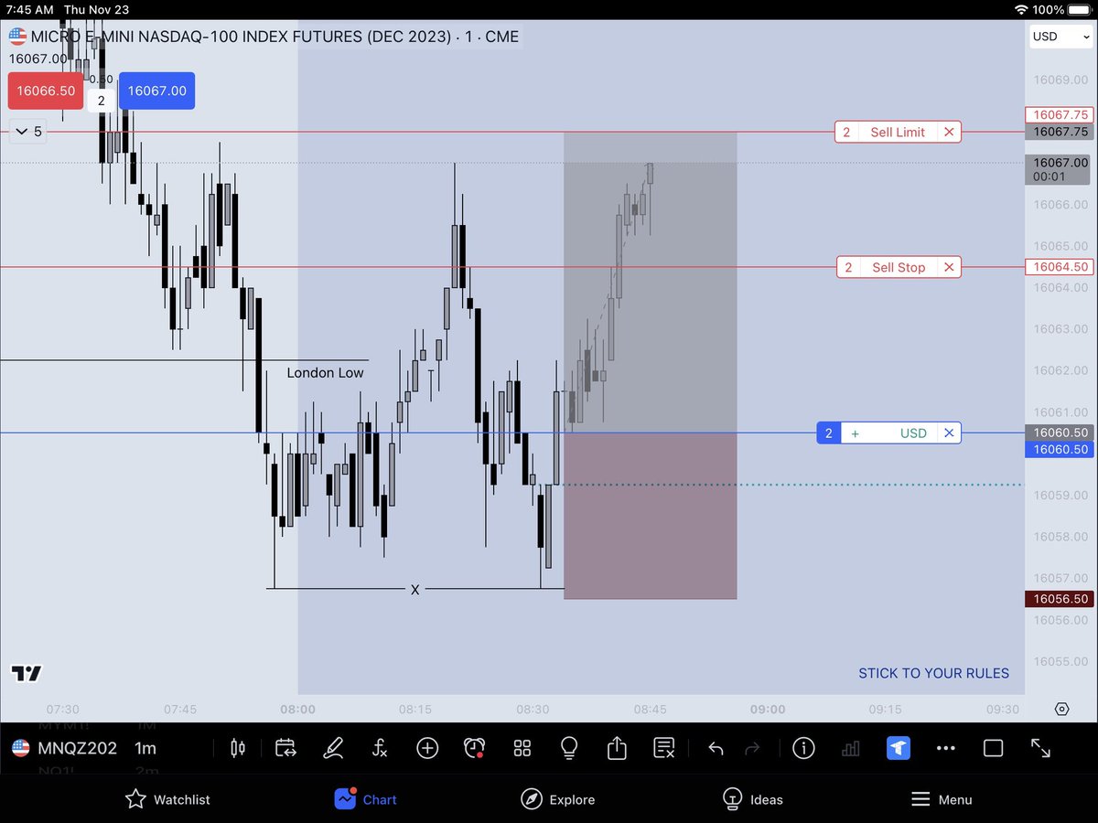Cancel the Sell Limit order with X
The image size is (1098, 823).
pos(949,132)
